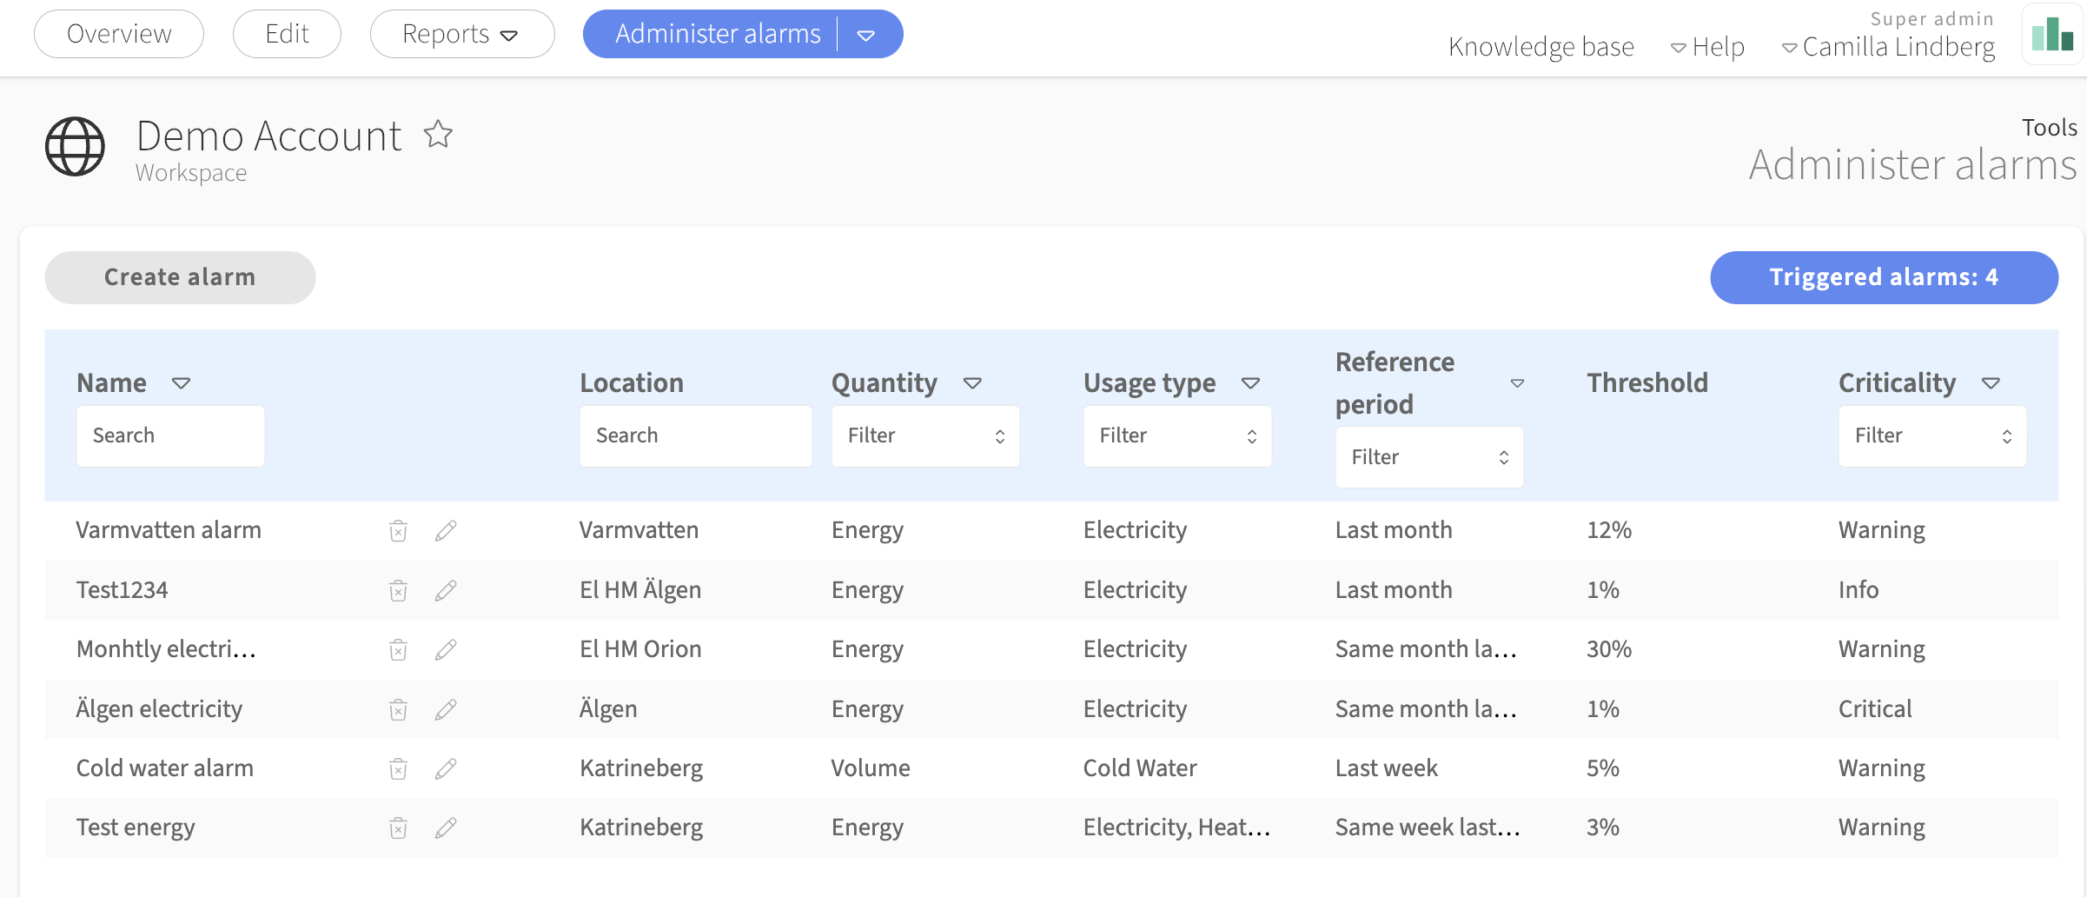Select the Varmvatten alarm name
The height and width of the screenshot is (897, 2087).
[x=169, y=530]
